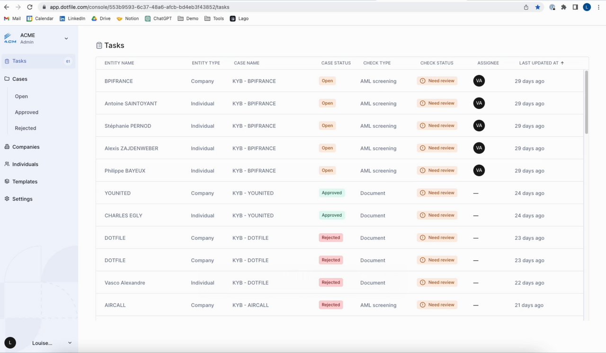
Task: Click the Assignee column header
Action: (488, 63)
